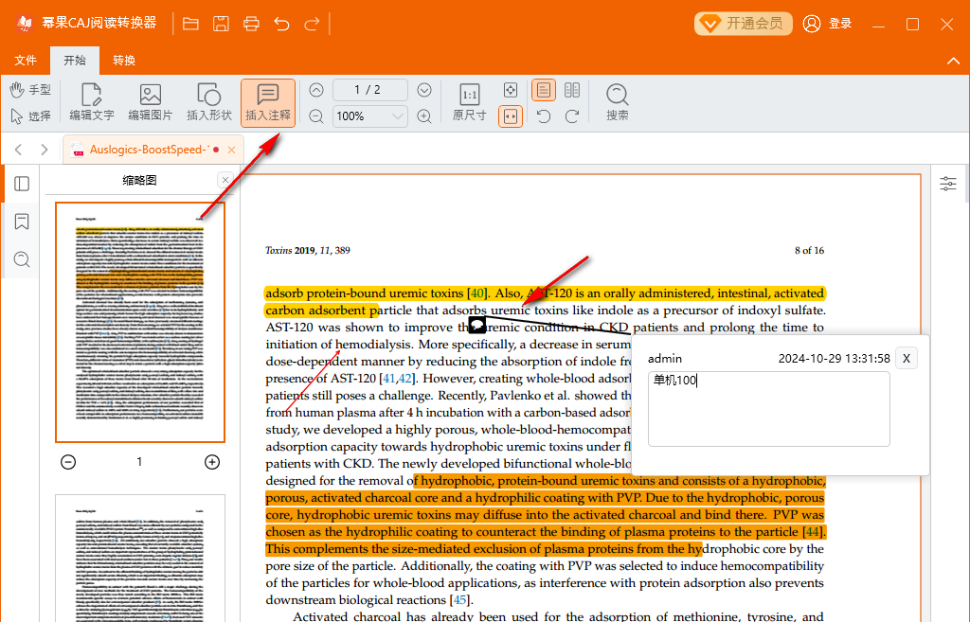970x622 pixels.
Task: Open the bookmark panel in left sidebar
Action: 22,222
